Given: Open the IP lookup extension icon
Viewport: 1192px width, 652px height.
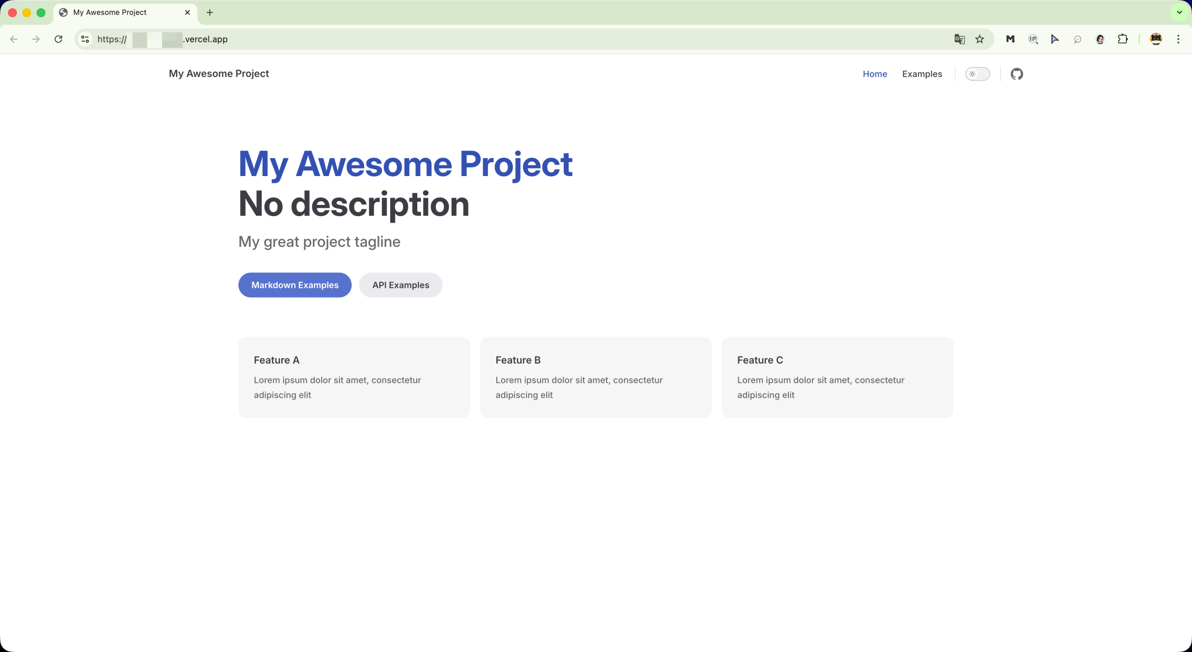Looking at the screenshot, I should pos(1033,39).
